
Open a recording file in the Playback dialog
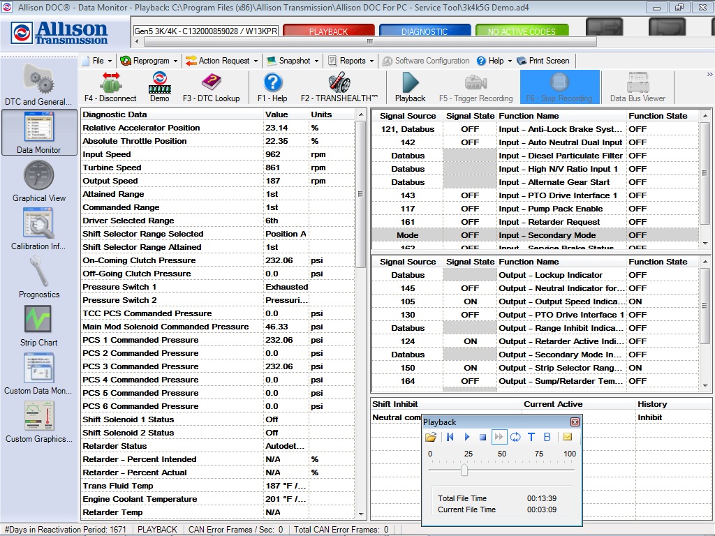click(x=432, y=437)
